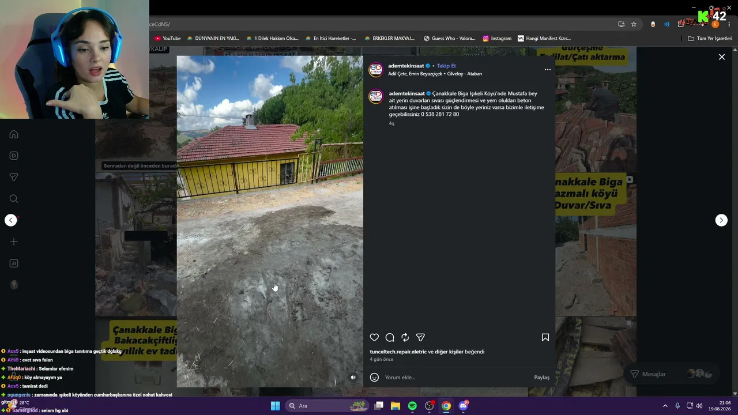The image size is (738, 415).
Task: Open Discord from the taskbar
Action: 463,406
